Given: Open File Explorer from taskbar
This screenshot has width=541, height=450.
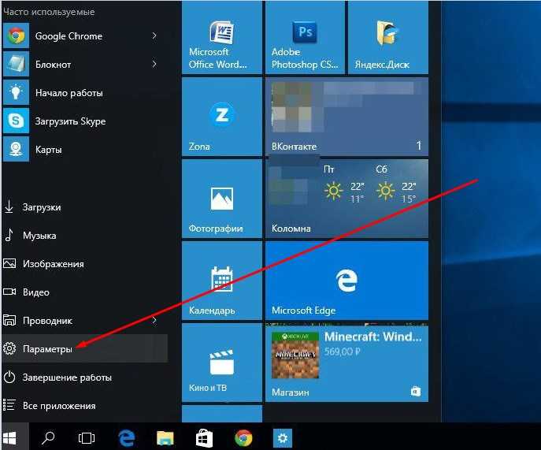Looking at the screenshot, I should (165, 438).
